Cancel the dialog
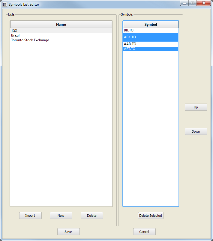This screenshot has height=241, width=213. point(144,232)
